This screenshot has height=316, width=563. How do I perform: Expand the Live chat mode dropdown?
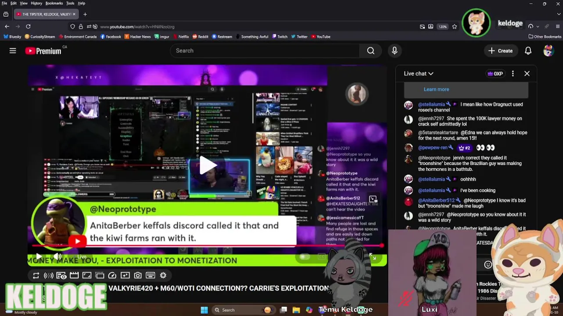tap(419, 74)
